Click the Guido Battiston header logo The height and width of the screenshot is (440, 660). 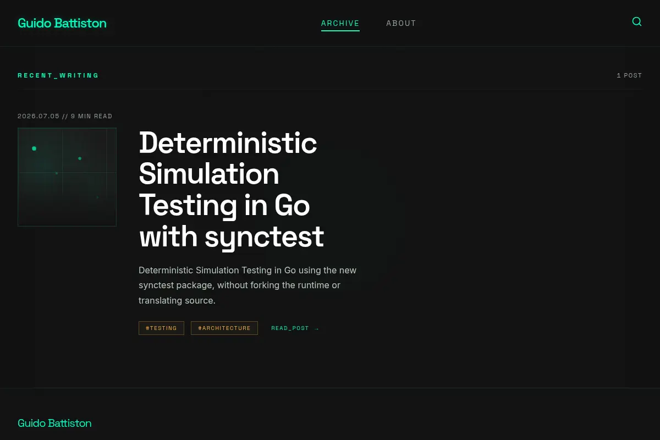coord(62,23)
